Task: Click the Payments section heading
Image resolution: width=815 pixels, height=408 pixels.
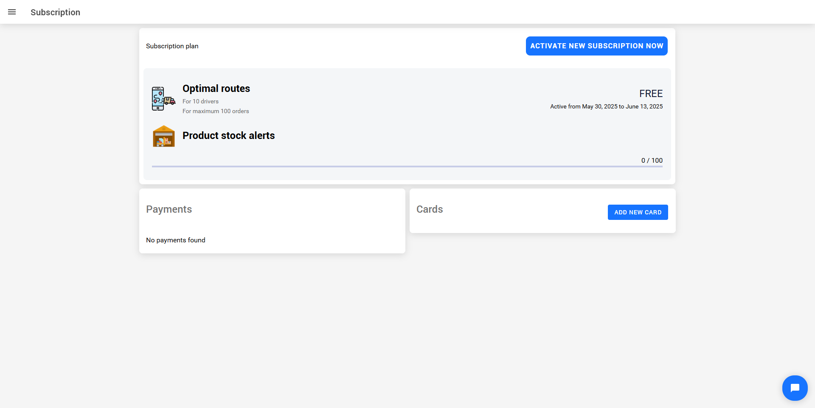Action: click(169, 209)
